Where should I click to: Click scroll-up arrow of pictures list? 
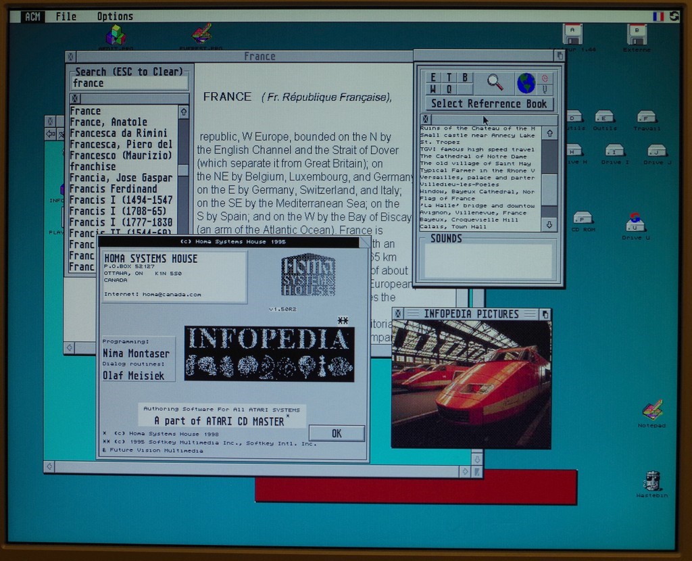[549, 133]
